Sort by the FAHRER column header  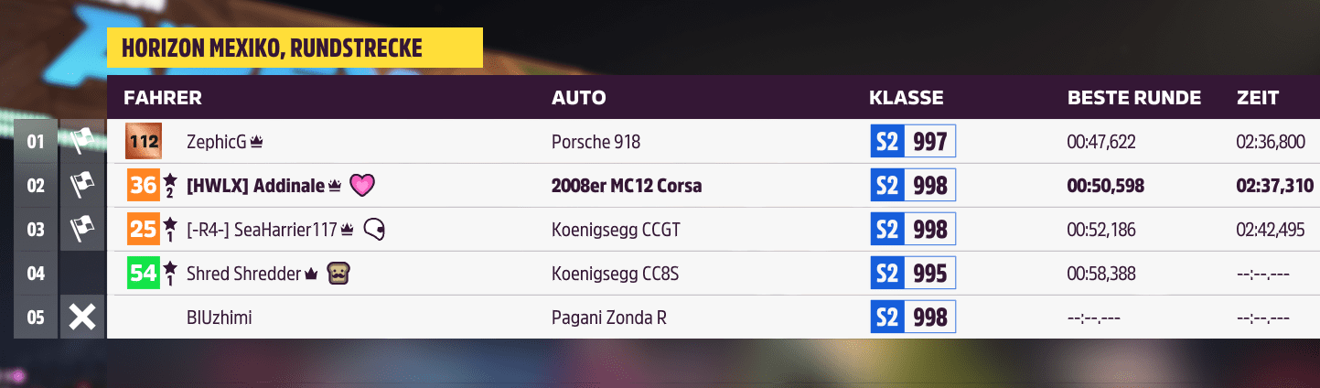coord(163,98)
